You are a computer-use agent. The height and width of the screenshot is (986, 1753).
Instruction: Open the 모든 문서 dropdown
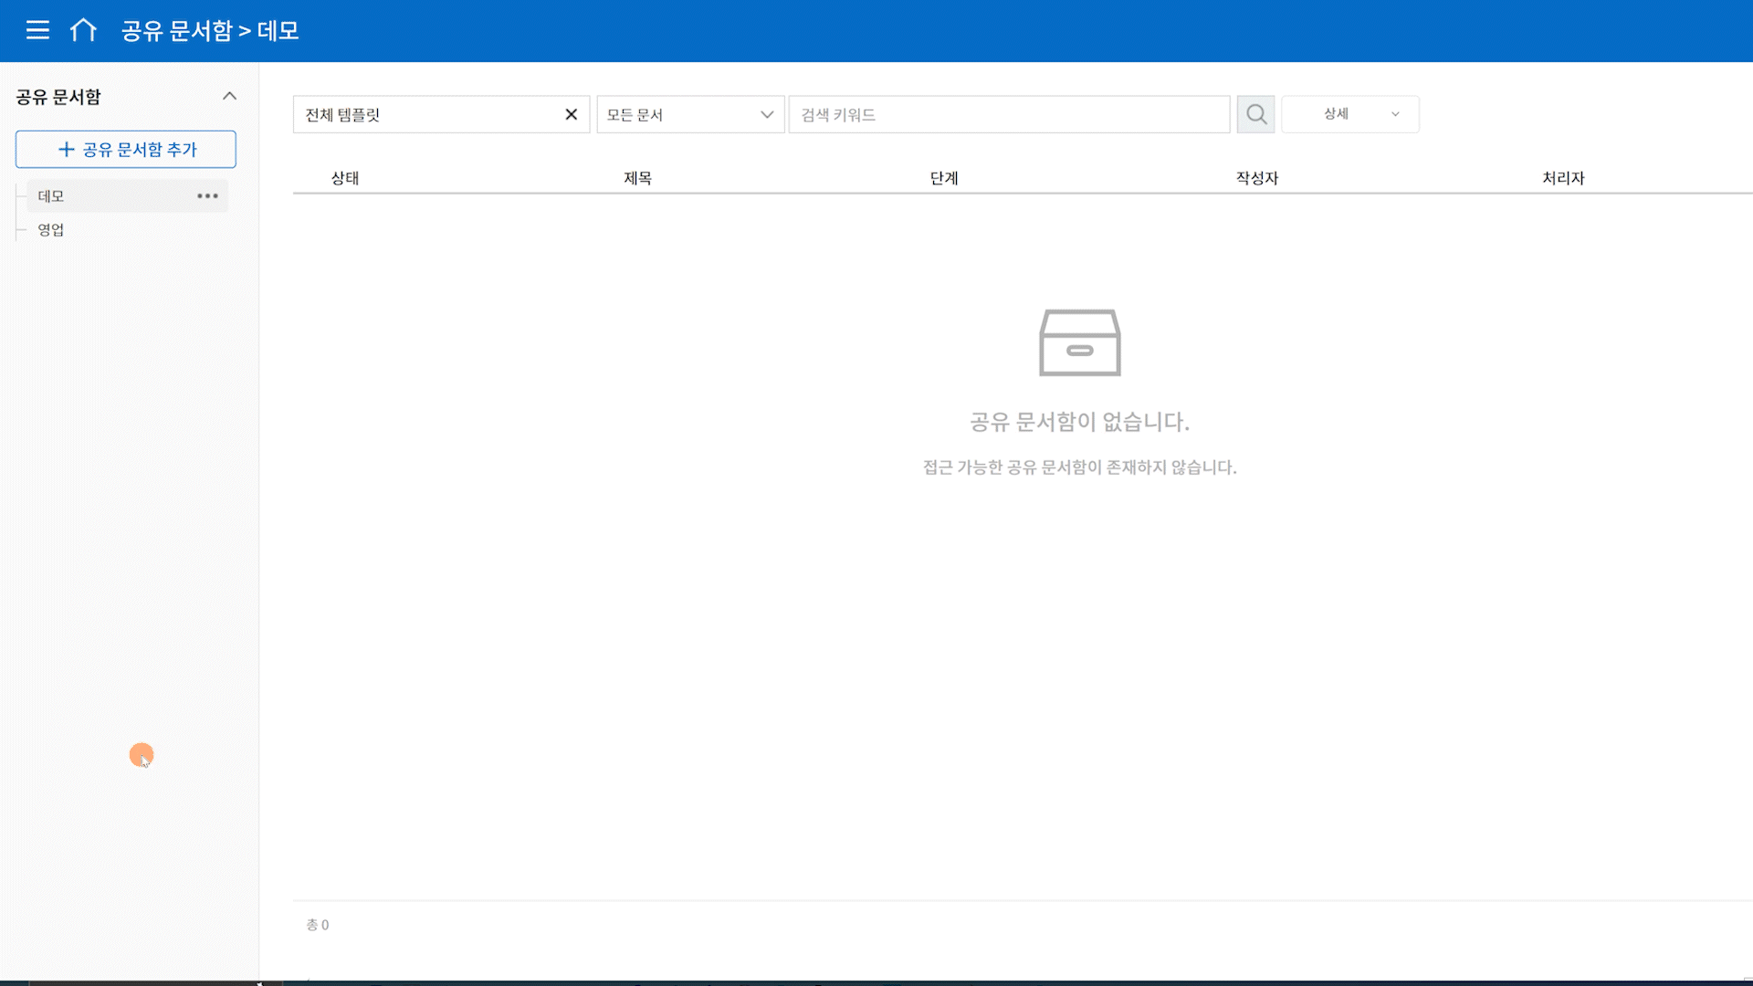click(689, 114)
